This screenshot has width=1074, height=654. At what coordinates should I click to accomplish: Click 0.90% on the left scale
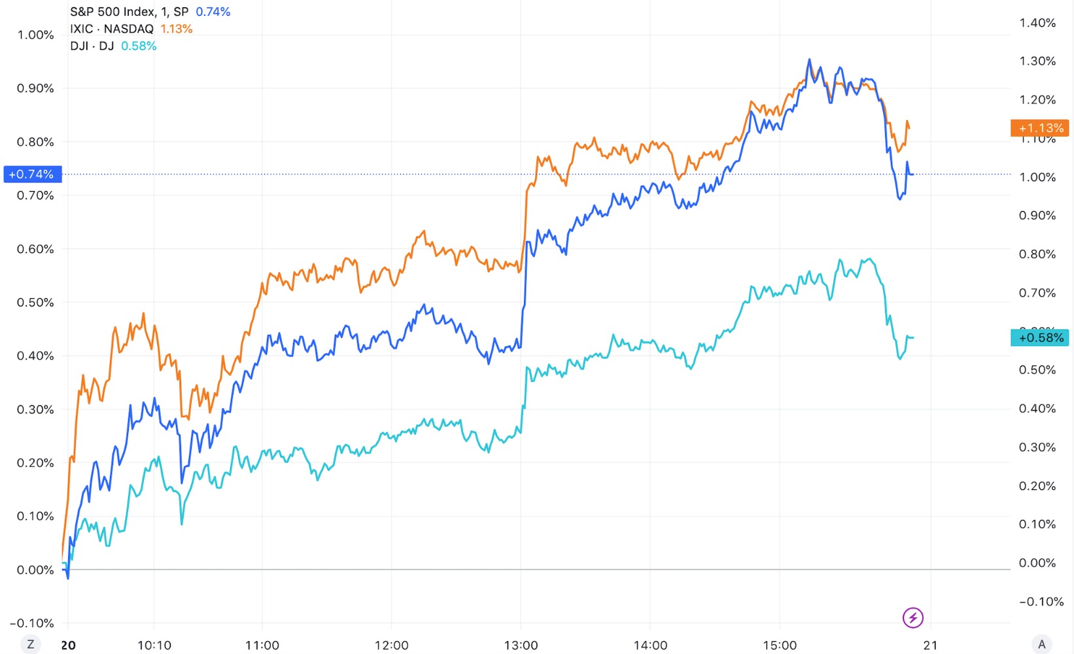click(35, 88)
